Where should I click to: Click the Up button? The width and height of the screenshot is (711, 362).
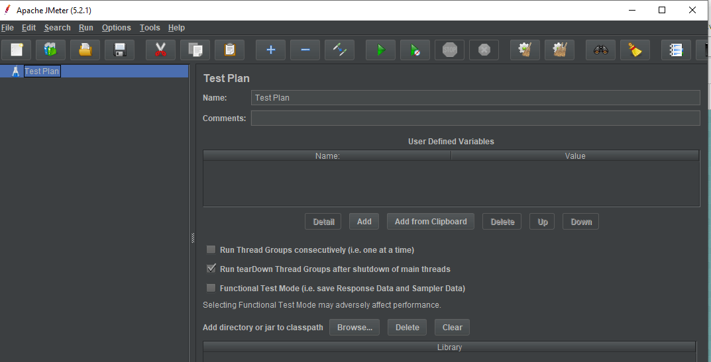tap(542, 222)
